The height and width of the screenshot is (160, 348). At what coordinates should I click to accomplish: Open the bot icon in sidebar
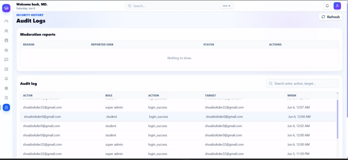click(6, 50)
